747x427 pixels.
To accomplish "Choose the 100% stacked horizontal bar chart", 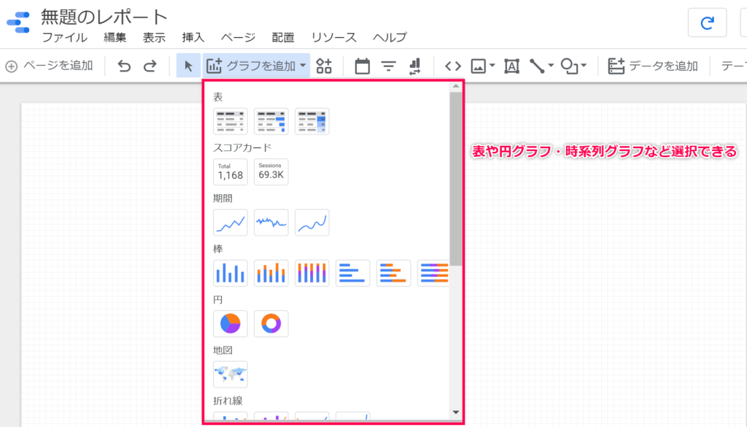I will (433, 273).
